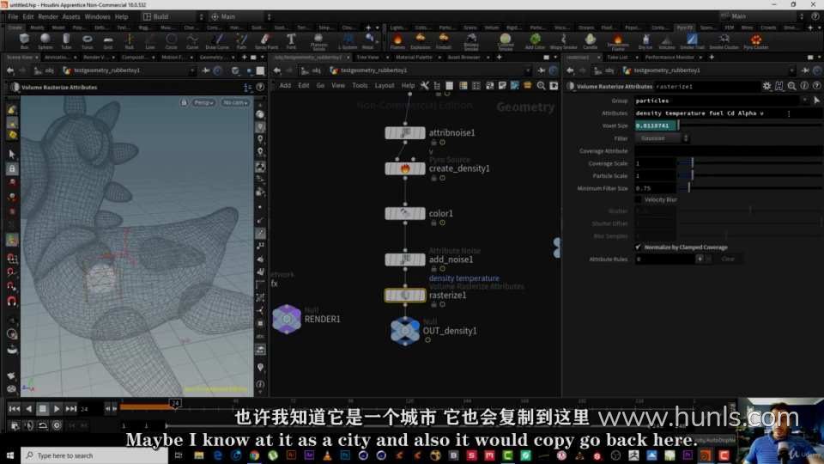Click the Volcano shelf tool

666,40
